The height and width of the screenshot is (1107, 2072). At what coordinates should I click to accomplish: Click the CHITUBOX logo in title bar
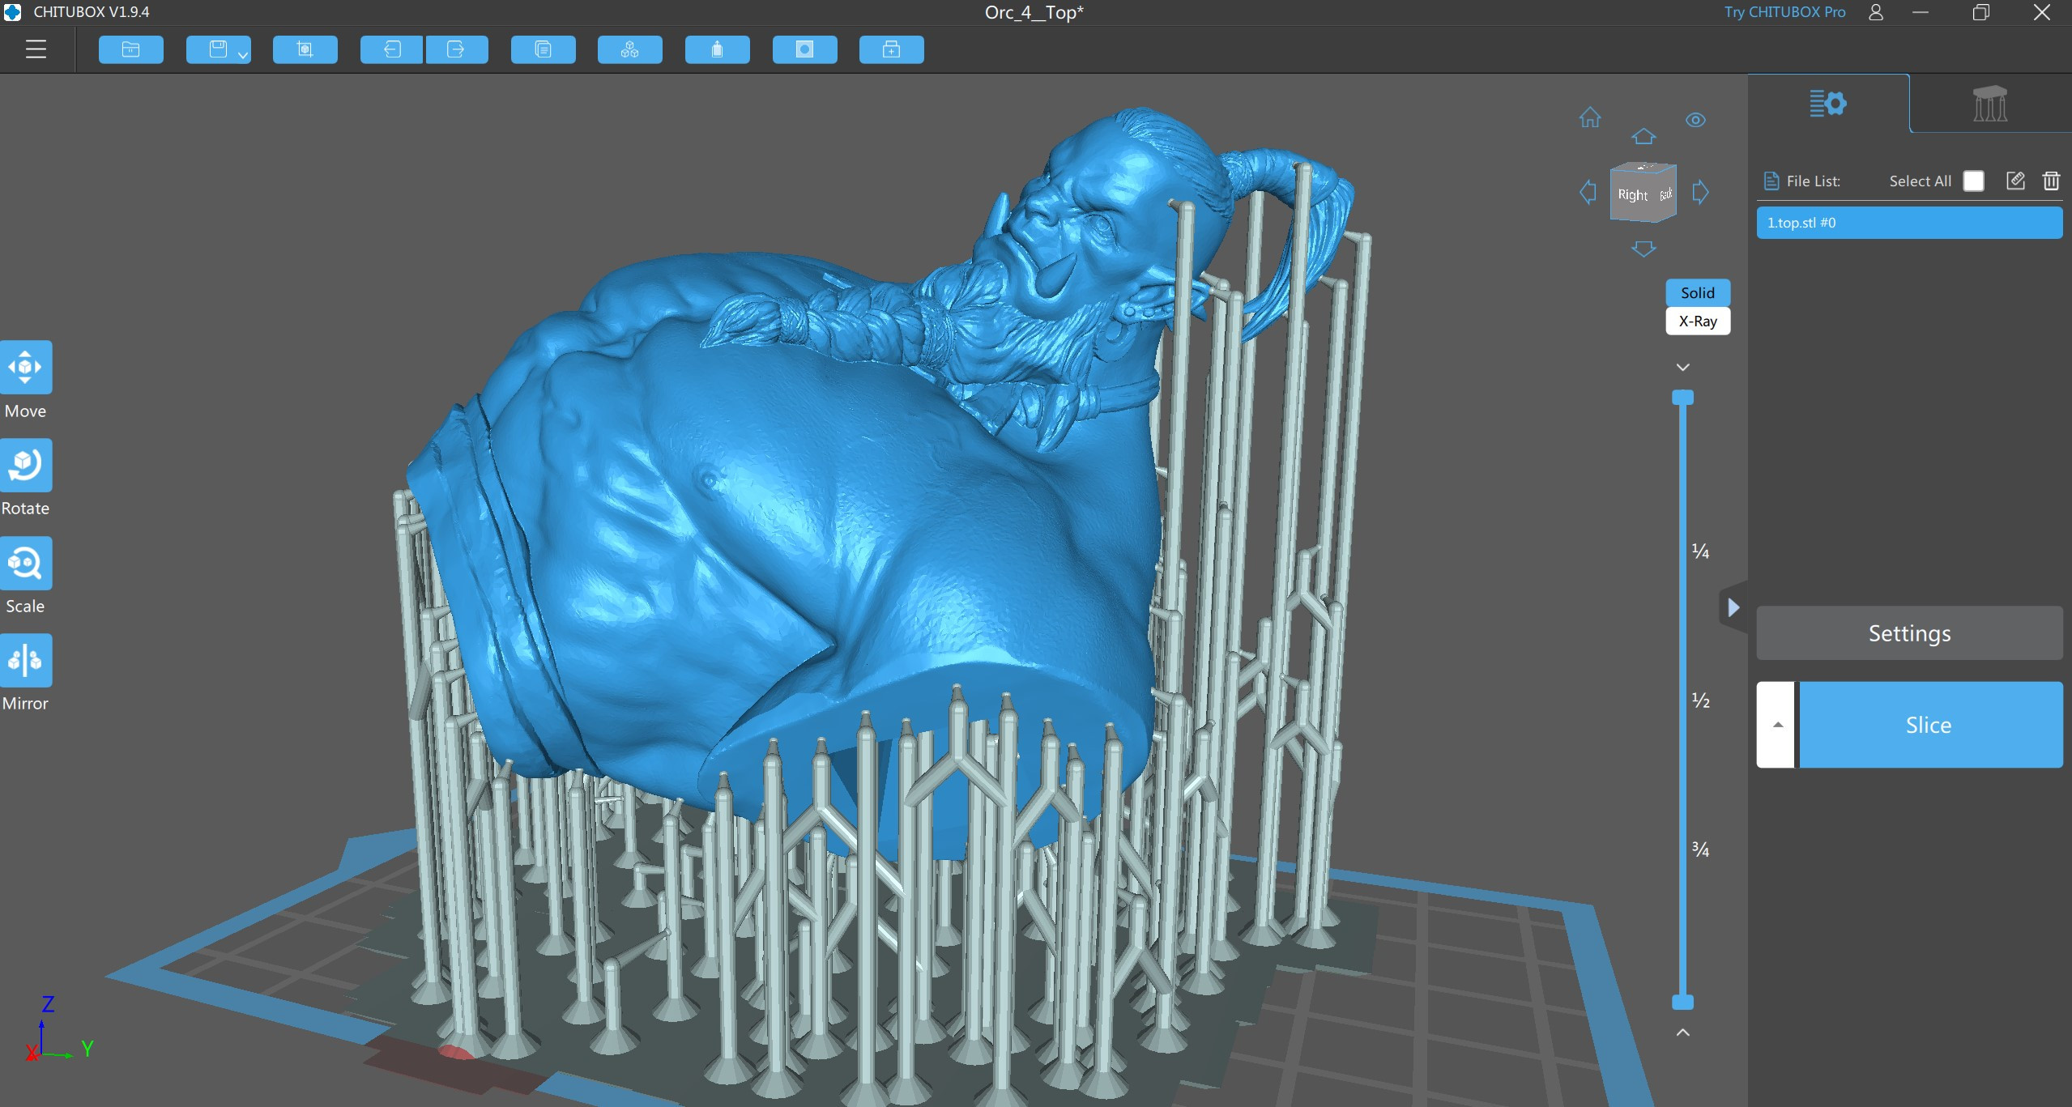coord(12,12)
